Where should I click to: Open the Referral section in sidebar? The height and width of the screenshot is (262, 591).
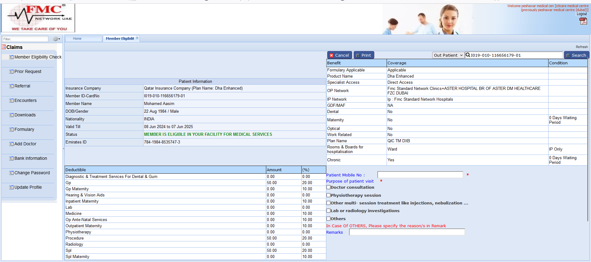pyautogui.click(x=22, y=86)
